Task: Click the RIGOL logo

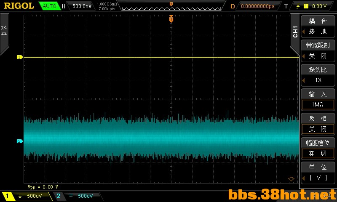Action: pos(19,6)
